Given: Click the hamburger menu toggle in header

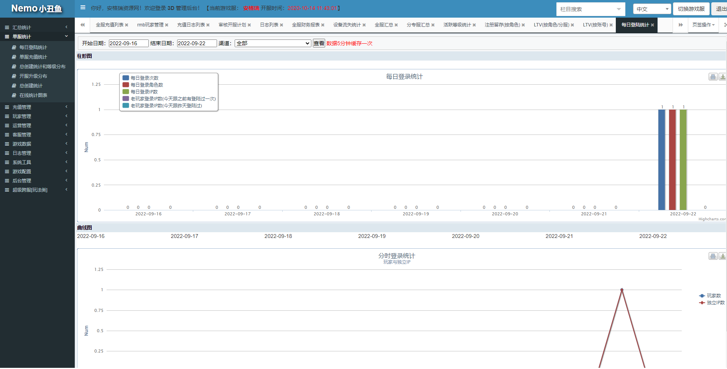Looking at the screenshot, I should coord(83,8).
